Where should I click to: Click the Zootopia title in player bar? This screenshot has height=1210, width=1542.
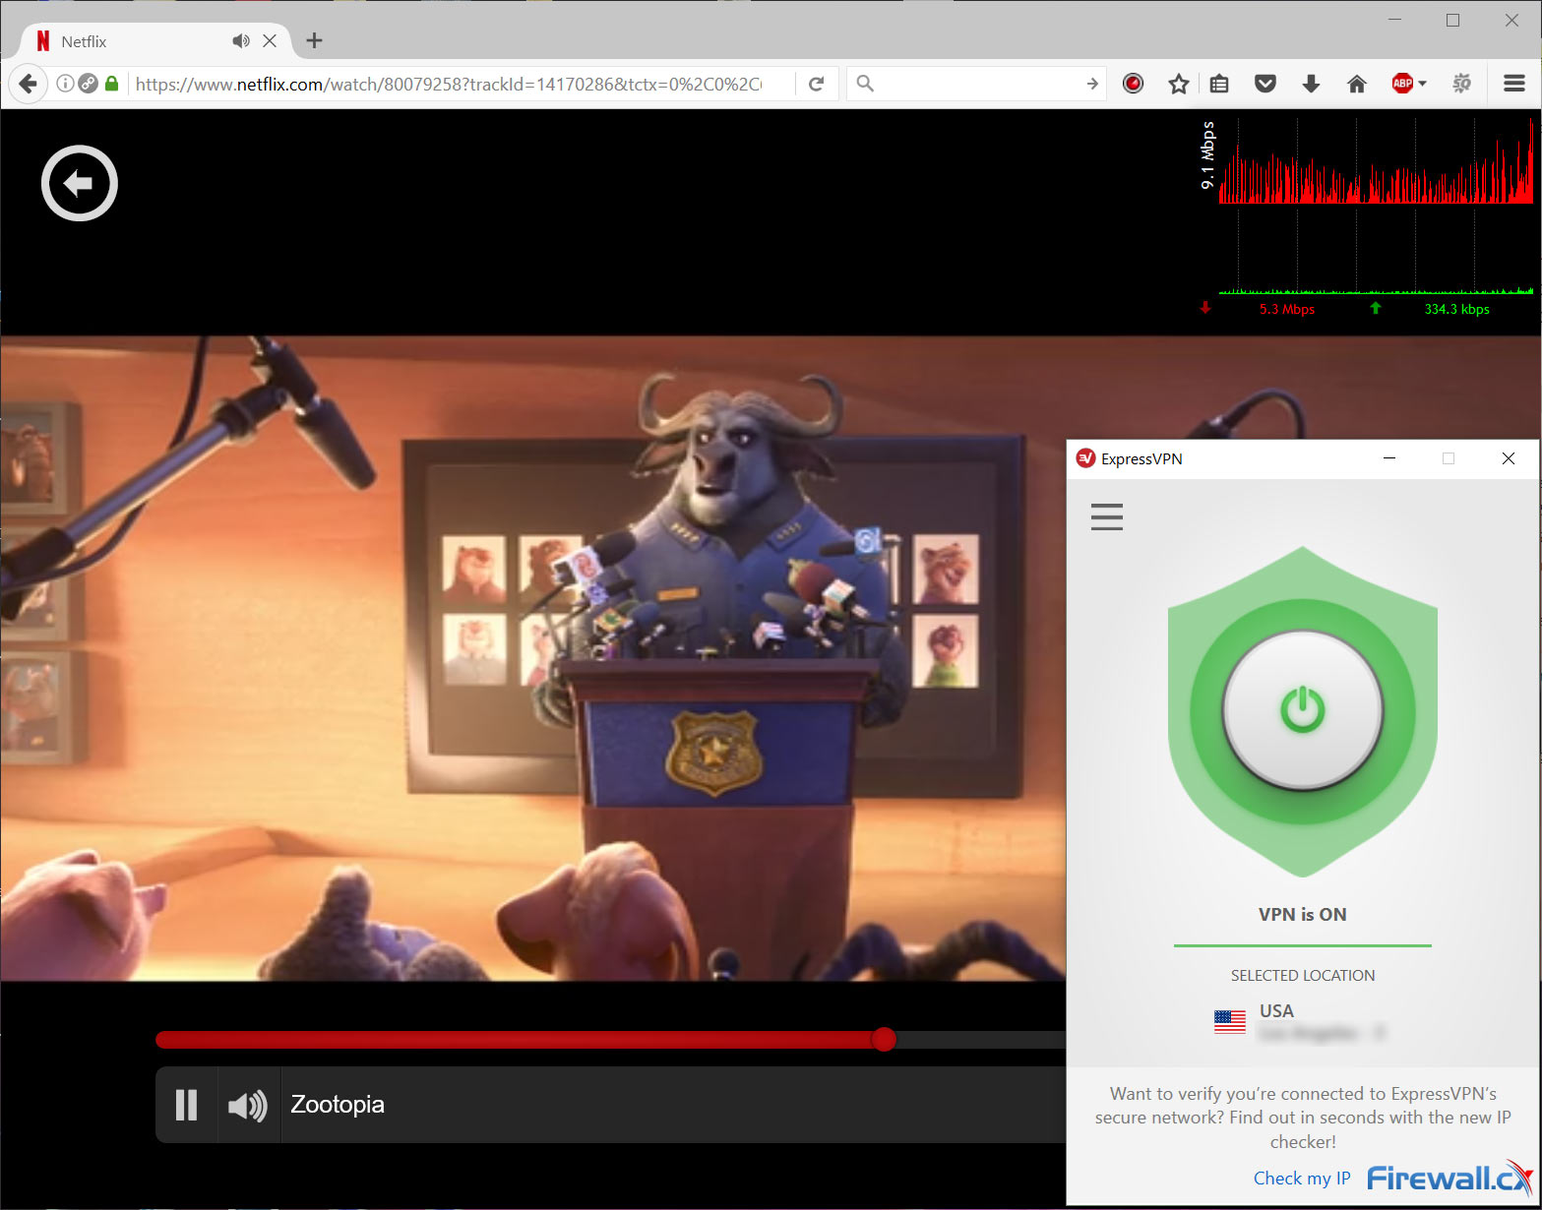(x=338, y=1105)
